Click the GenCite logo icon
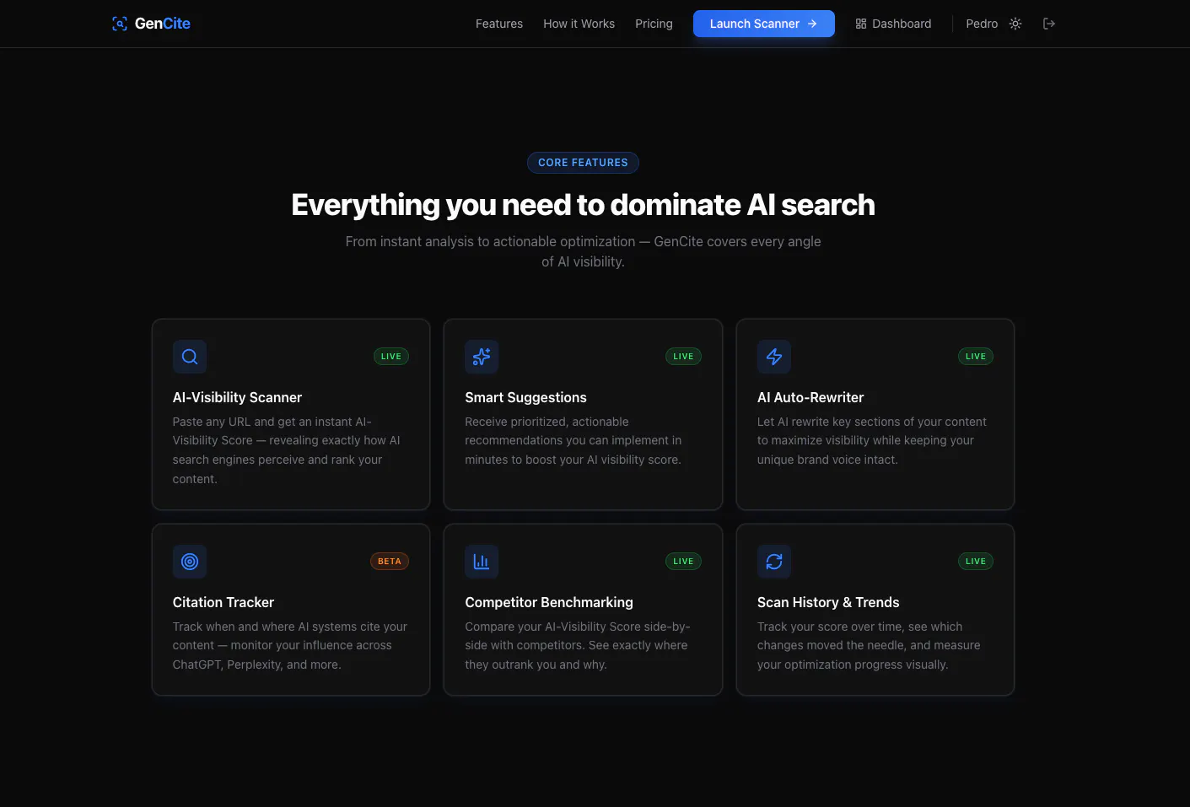This screenshot has width=1190, height=807. tap(120, 24)
